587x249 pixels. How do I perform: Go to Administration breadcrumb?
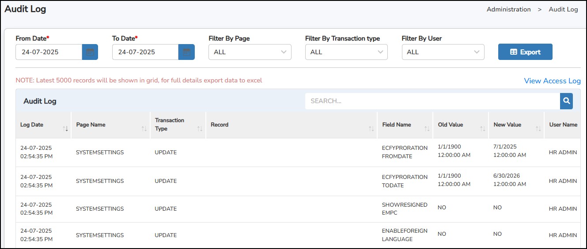(508, 9)
